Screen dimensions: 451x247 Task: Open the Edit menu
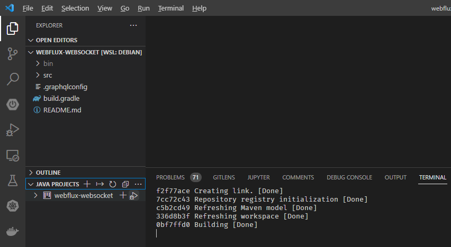click(47, 8)
